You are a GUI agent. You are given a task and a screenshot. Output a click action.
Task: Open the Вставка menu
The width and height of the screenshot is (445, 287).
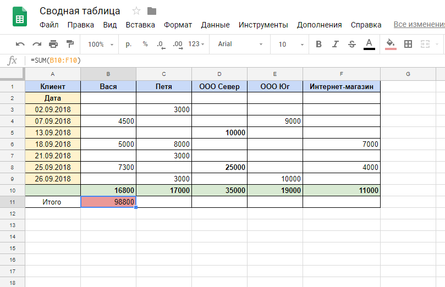(140, 25)
